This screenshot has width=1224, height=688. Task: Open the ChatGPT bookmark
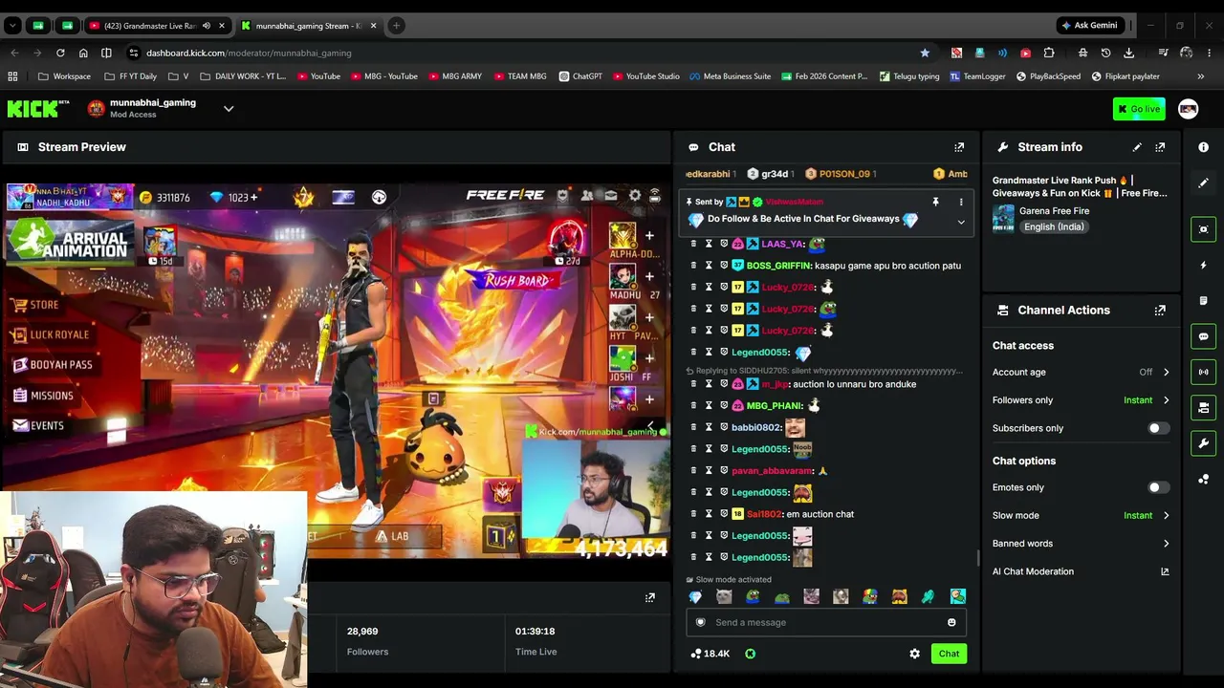click(x=580, y=76)
